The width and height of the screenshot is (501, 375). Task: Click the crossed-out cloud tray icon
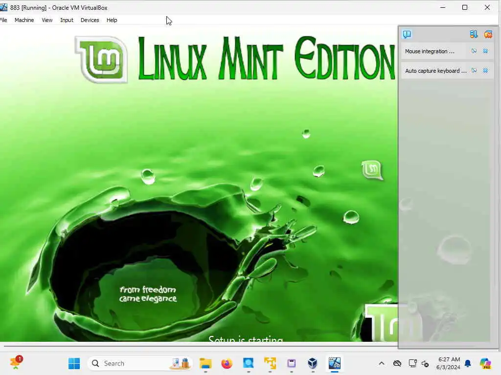[397, 363]
